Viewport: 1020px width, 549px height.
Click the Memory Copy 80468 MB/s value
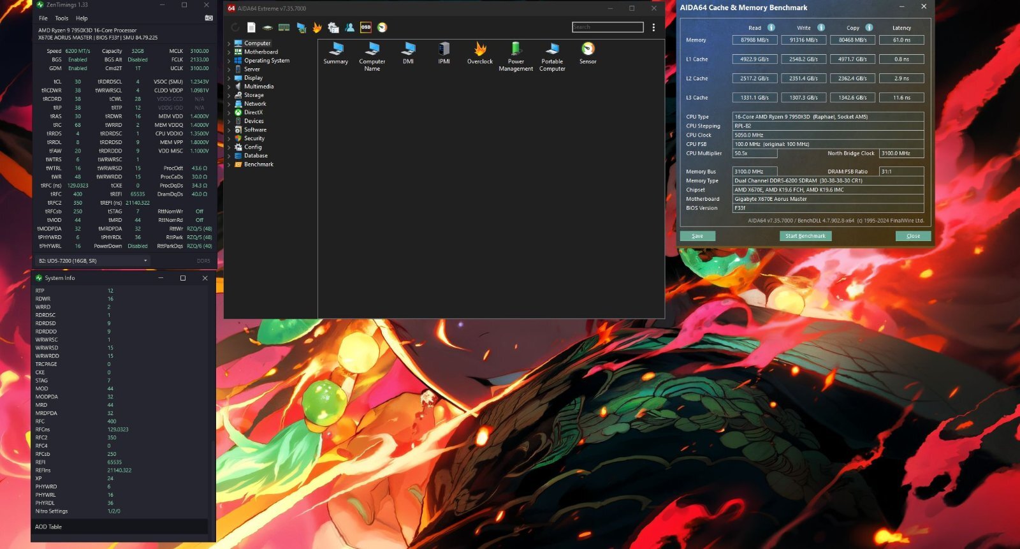(x=852, y=40)
